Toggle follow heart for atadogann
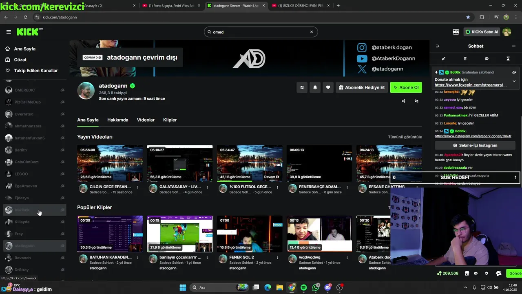This screenshot has height=294, width=522. click(328, 87)
